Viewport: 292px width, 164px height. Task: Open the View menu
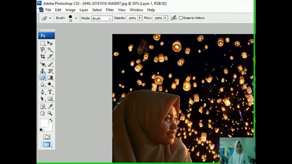[122, 10]
